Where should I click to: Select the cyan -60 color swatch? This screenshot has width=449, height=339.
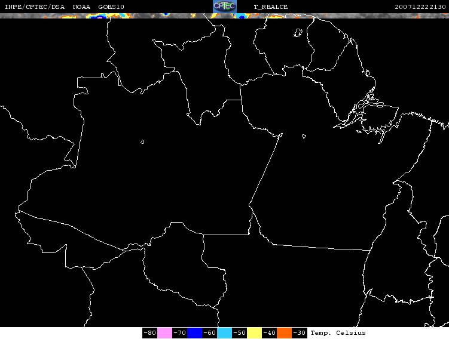[x=225, y=332]
